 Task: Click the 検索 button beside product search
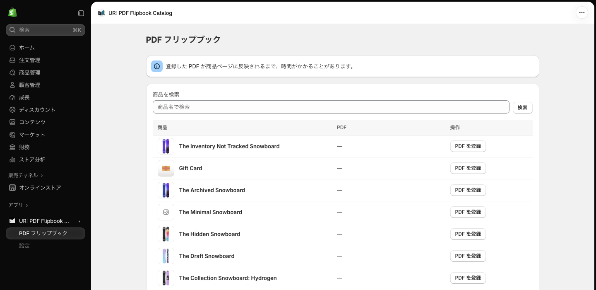(522, 107)
